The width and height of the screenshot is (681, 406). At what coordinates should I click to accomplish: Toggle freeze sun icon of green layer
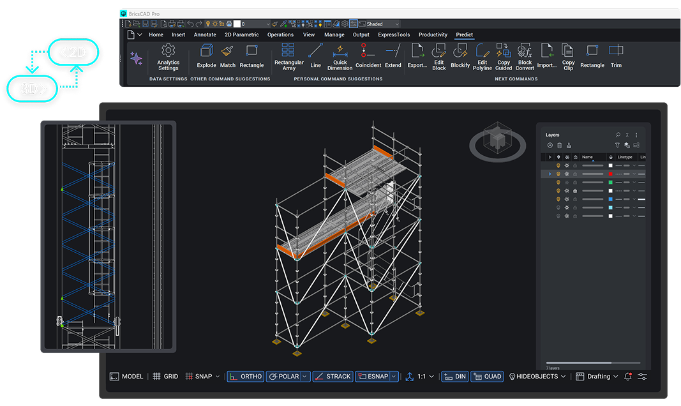pyautogui.click(x=567, y=183)
